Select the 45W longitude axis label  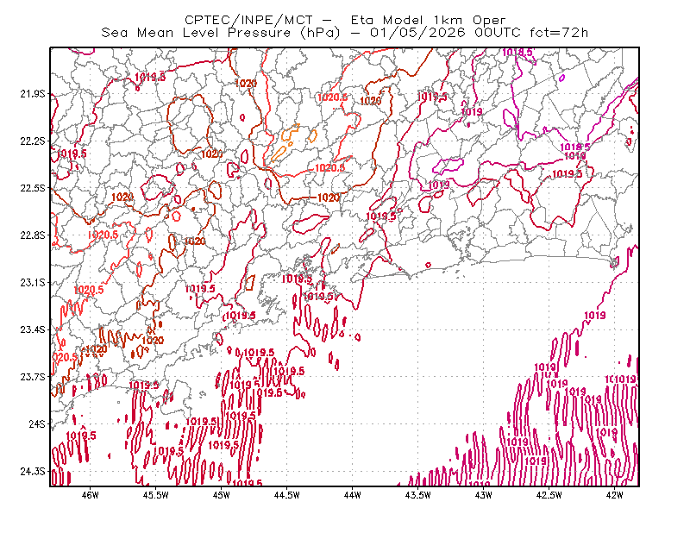click(x=222, y=495)
